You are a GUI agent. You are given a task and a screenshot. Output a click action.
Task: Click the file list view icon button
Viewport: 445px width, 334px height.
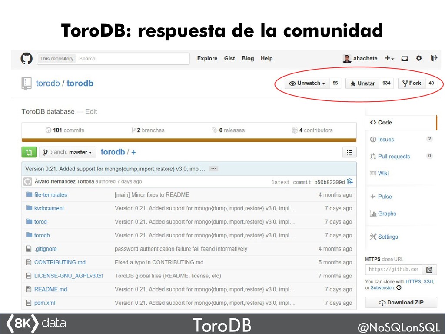349,152
